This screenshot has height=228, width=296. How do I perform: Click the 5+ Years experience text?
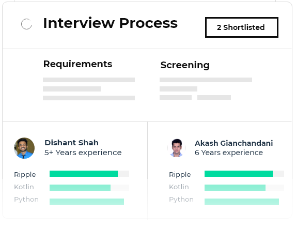tap(83, 153)
